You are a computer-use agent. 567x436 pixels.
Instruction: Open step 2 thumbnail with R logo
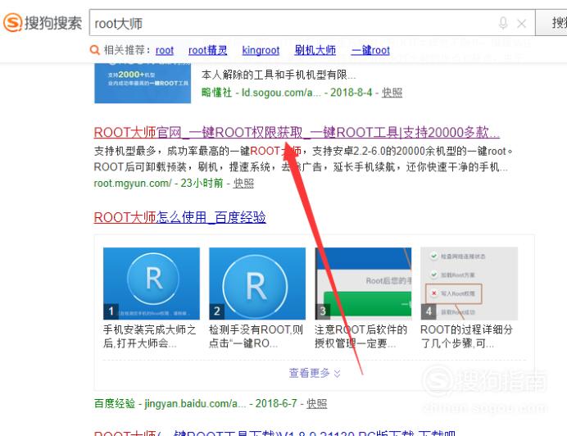coord(257,284)
